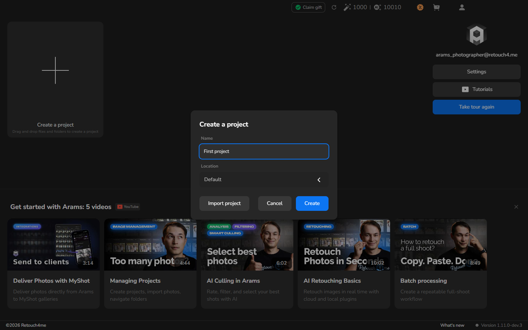The width and height of the screenshot is (528, 330).
Task: Open the Batch processing video title
Action: 423,281
